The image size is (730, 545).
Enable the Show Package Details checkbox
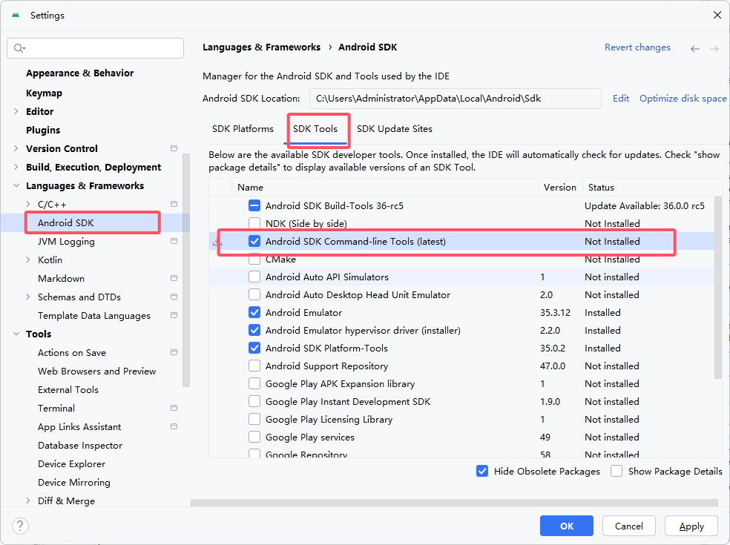coord(616,471)
